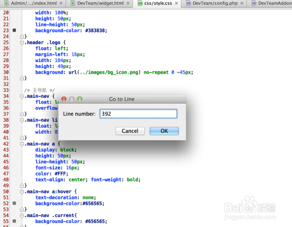Close the Go to Line dialog with red button
The image size is (292, 227).
click(64, 99)
